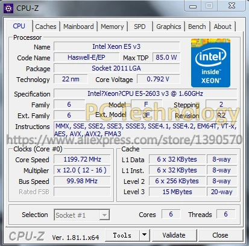Viewport: 249px width, 246px height.
Task: Go to the Bench tab
Action: tap(197, 27)
